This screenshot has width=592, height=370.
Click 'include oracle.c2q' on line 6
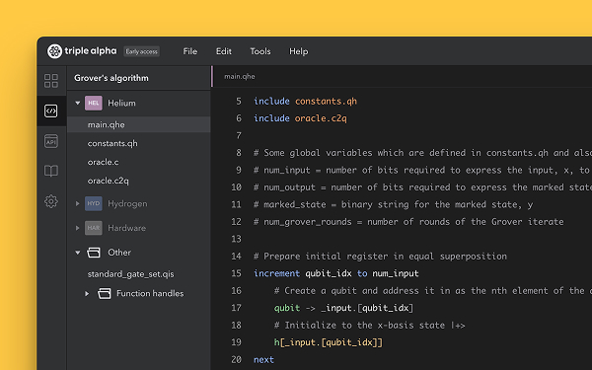300,118
